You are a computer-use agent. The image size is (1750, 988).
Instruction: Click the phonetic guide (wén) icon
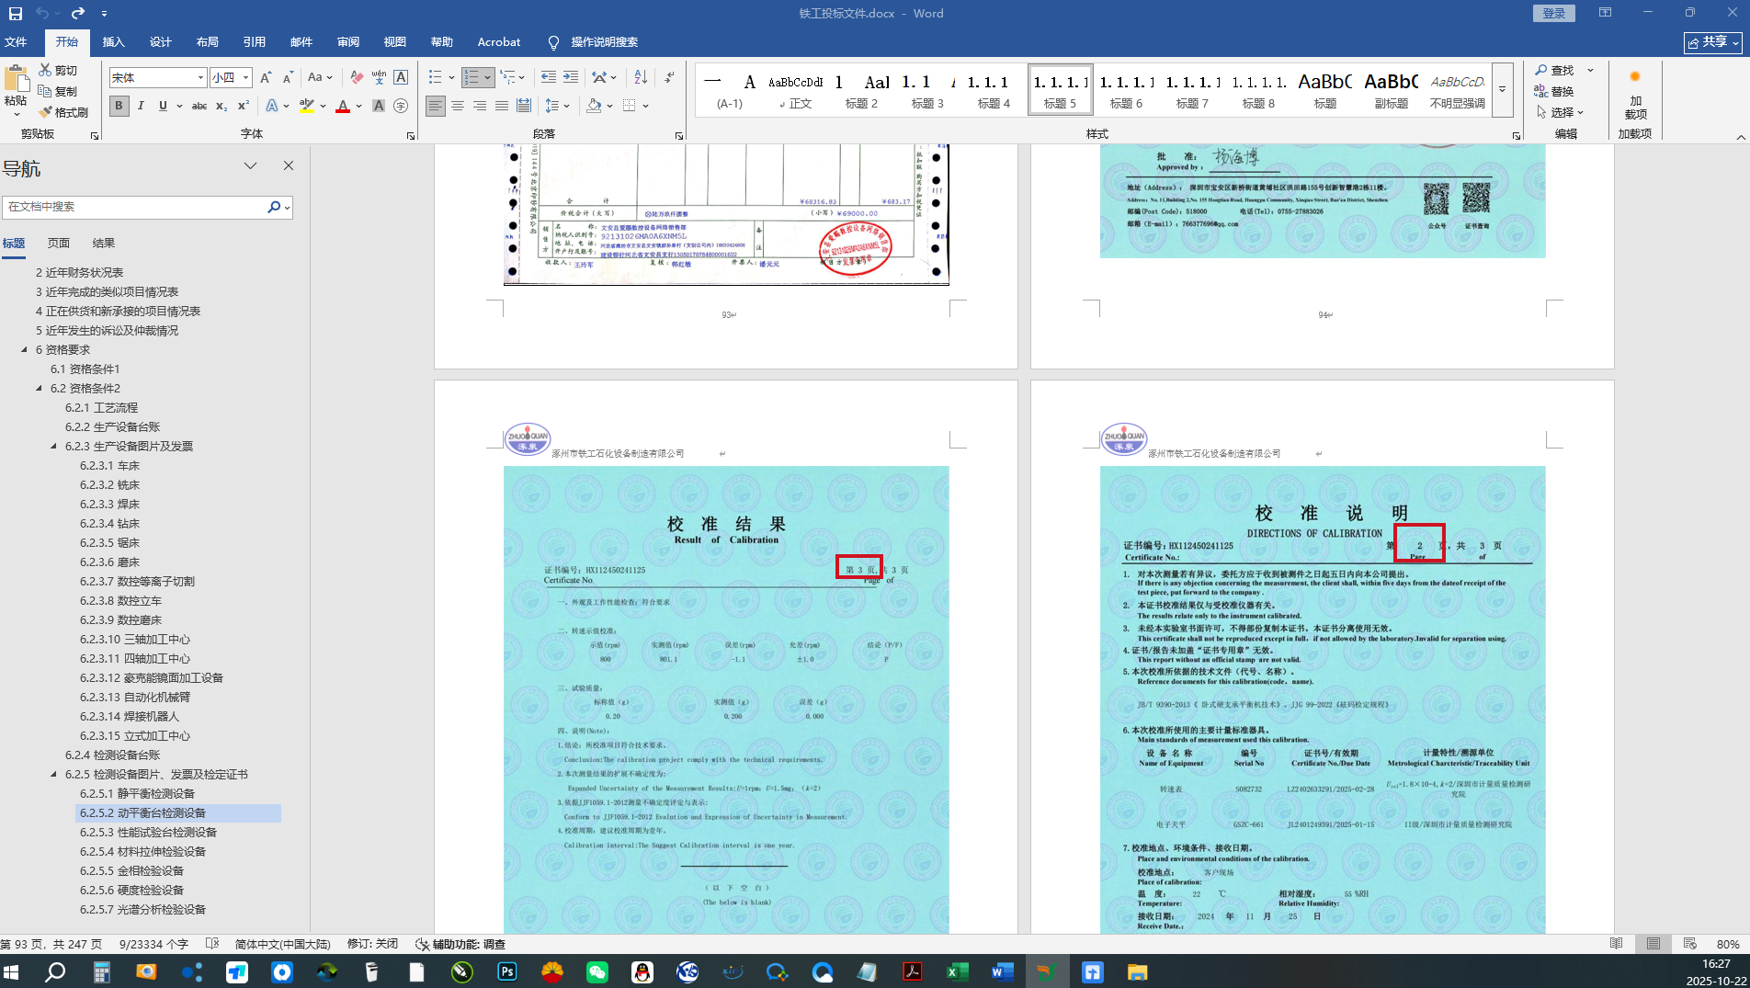coord(379,77)
